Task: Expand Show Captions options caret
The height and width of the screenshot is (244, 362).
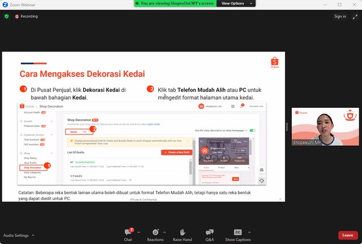Action: [249, 232]
